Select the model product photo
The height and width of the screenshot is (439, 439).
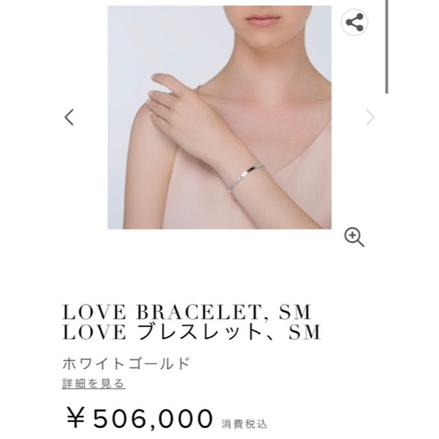click(x=219, y=117)
